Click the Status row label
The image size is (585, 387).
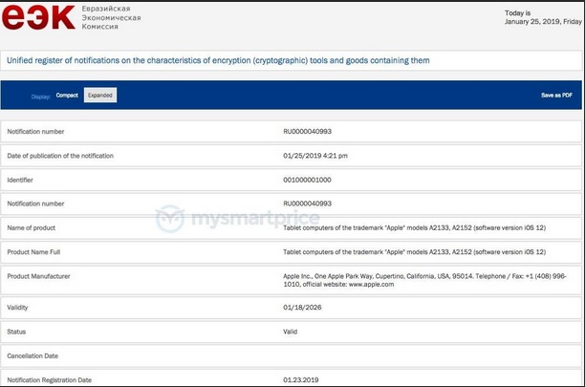click(x=16, y=332)
